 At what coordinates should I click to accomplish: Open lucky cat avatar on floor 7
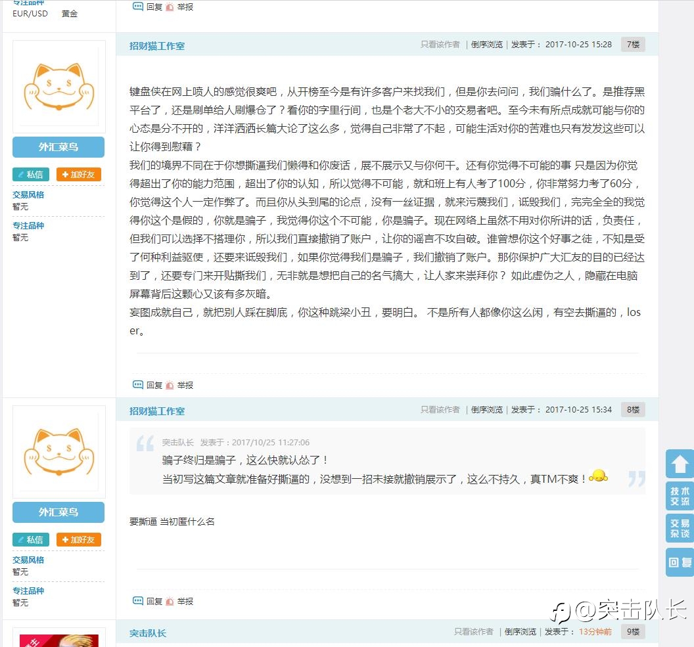[59, 87]
